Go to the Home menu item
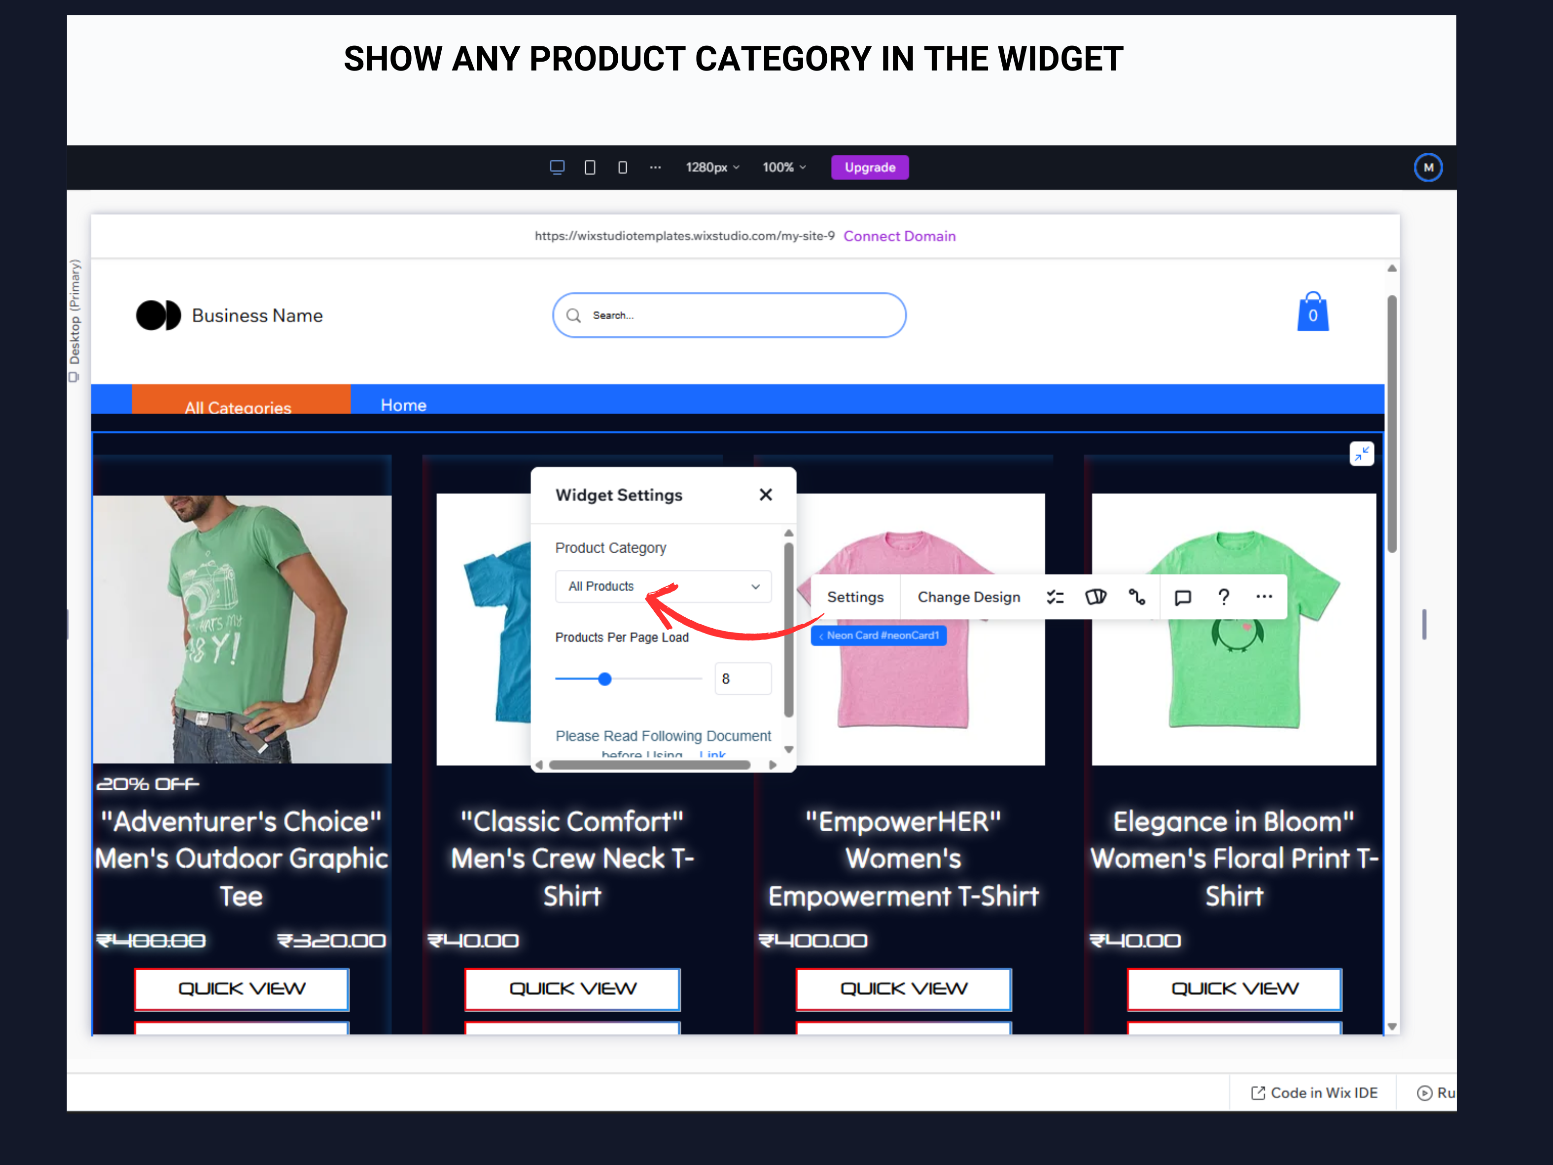The height and width of the screenshot is (1165, 1553). pyautogui.click(x=404, y=405)
